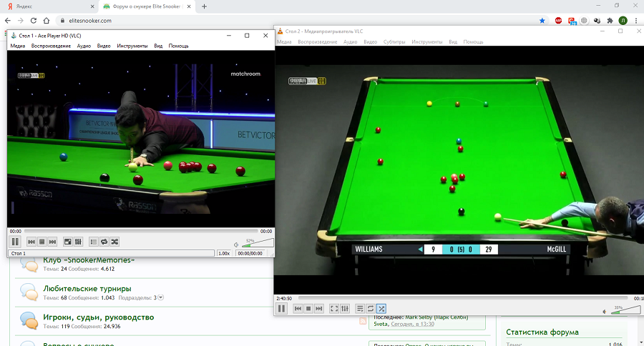Open Игроки, судьи, руководство forum link
Image resolution: width=644 pixels, height=346 pixels.
(x=99, y=317)
